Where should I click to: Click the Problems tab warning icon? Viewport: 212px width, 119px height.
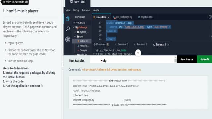tap(94, 44)
